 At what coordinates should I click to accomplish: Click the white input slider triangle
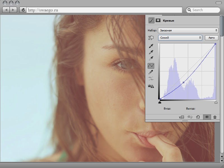(x=216, y=102)
